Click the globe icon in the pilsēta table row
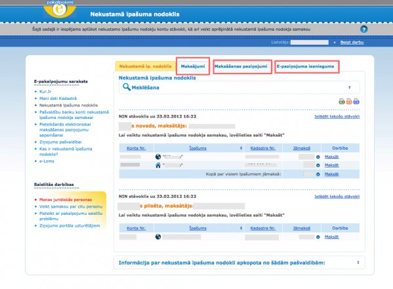Screen dimensions: 393x289 pyautogui.click(x=158, y=237)
